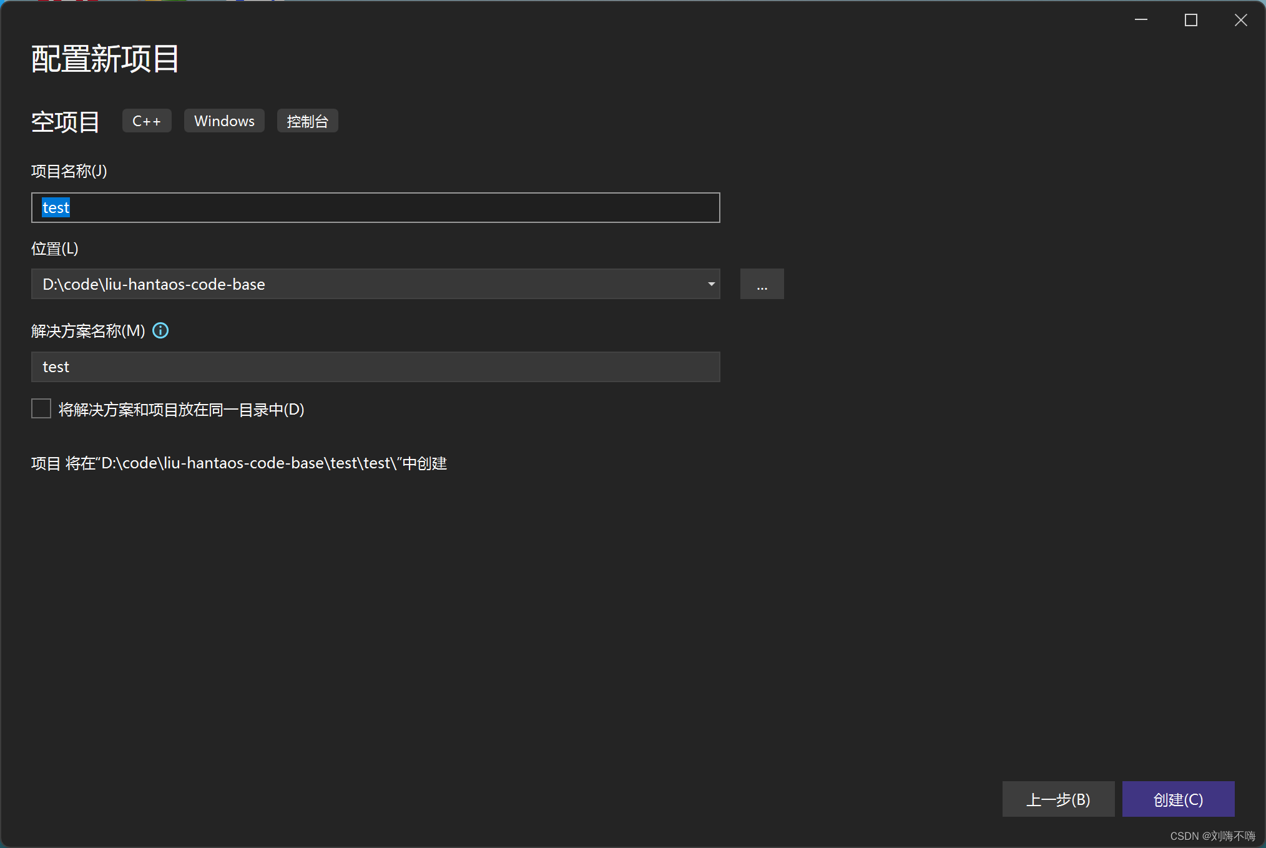Click the C++ language tag
The height and width of the screenshot is (848, 1266).
[147, 121]
